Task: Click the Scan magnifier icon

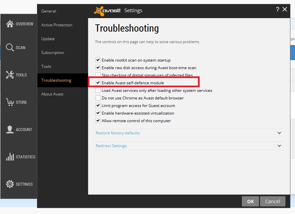Action: pyautogui.click(x=10, y=47)
